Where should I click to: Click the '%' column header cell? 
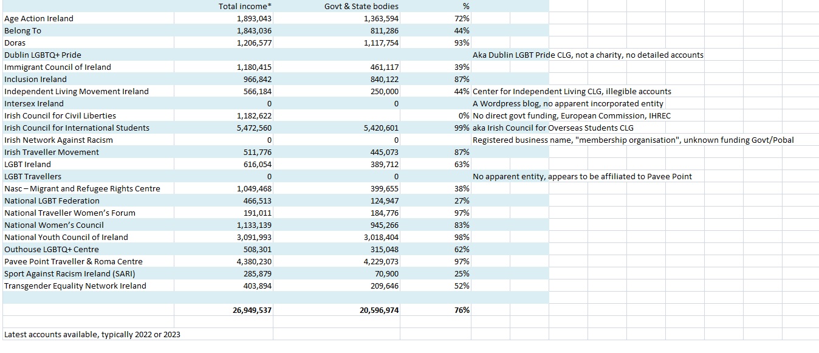click(436, 6)
